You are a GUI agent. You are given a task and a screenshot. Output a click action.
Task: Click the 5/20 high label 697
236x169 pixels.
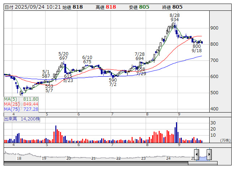coord(64,58)
